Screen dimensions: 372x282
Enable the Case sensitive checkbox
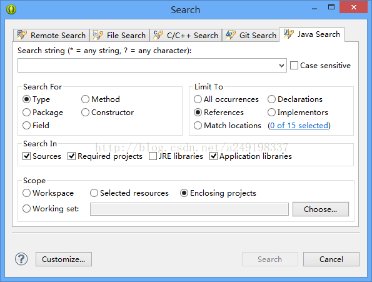(294, 66)
